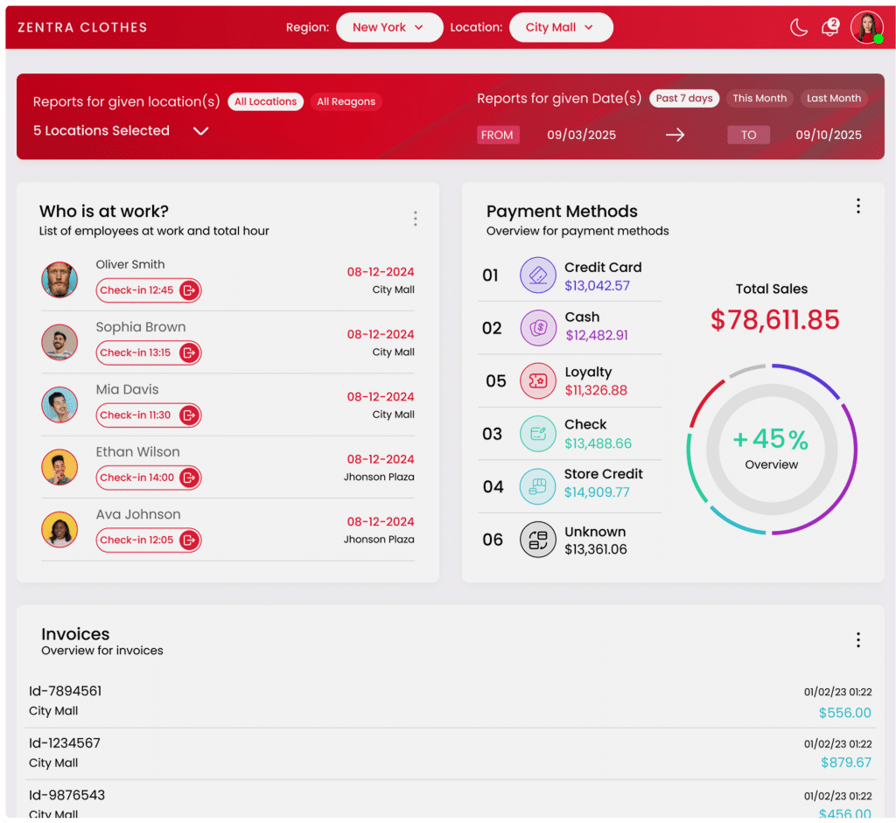Click the +45% overview progress ring
The width and height of the screenshot is (896, 823).
coord(771,449)
